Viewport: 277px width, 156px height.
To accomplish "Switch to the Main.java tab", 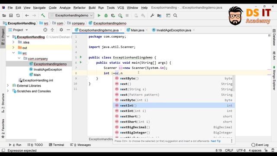I will [x=137, y=30].
